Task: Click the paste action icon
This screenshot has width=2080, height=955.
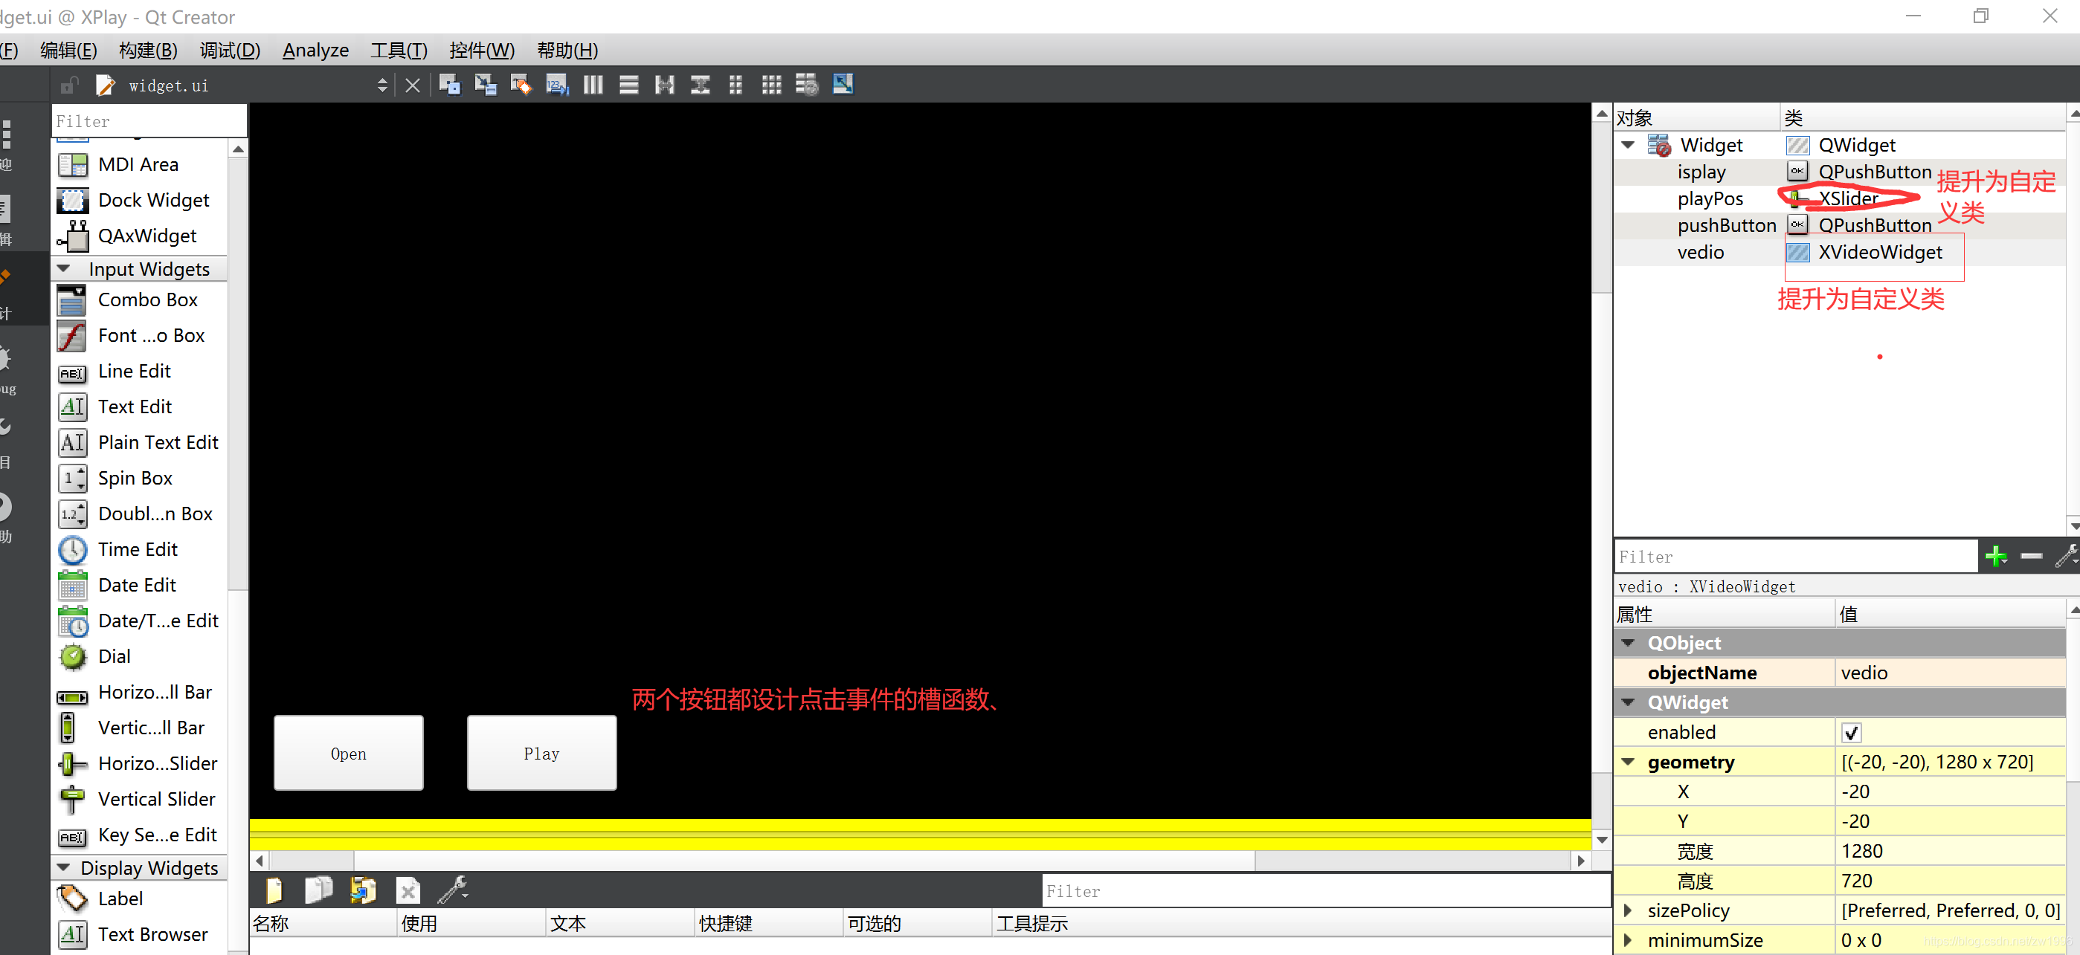Action: click(x=363, y=890)
